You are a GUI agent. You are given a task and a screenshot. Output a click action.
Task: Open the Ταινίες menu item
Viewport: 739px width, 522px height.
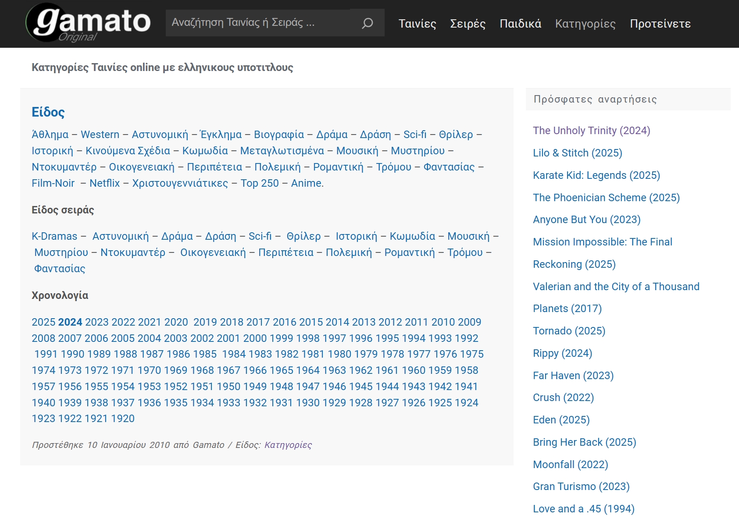click(417, 24)
